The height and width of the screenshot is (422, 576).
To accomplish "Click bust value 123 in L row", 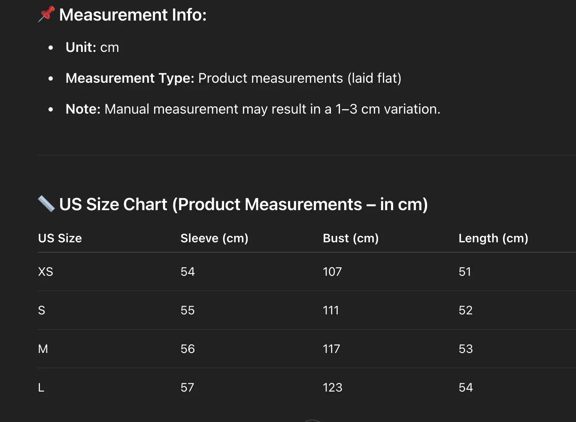I will click(333, 387).
